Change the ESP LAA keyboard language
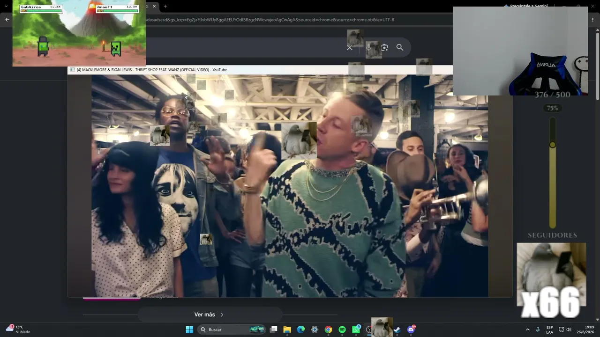 click(549, 330)
